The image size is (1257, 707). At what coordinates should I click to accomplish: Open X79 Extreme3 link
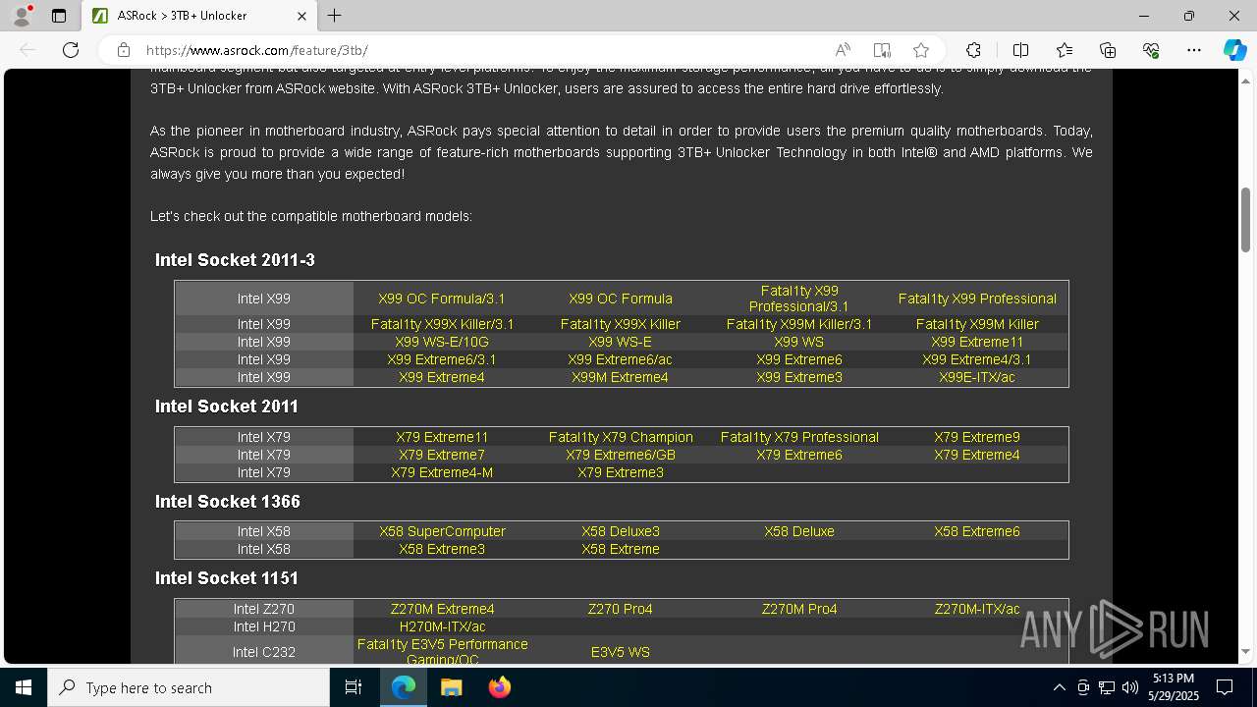point(621,472)
